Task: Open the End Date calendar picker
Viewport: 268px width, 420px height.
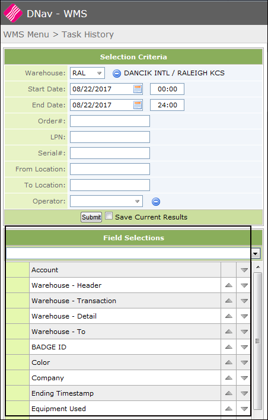Action: [x=138, y=105]
